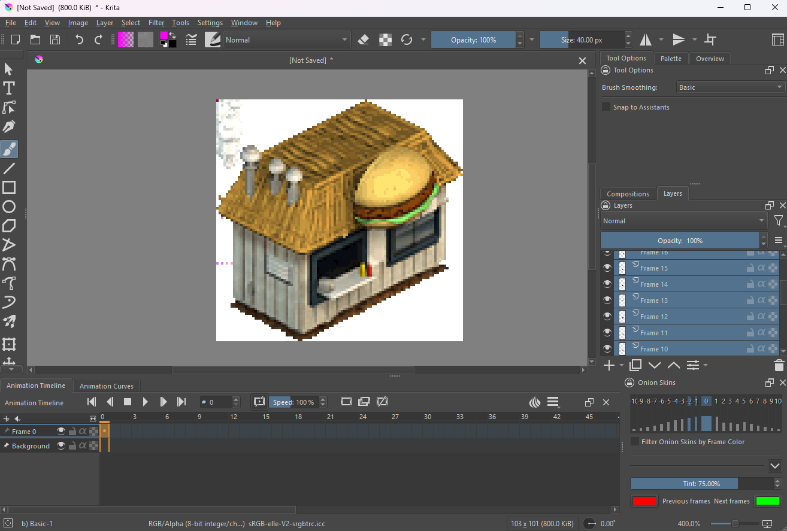Image resolution: width=787 pixels, height=531 pixels.
Task: Jump to the first frame
Action: point(92,402)
